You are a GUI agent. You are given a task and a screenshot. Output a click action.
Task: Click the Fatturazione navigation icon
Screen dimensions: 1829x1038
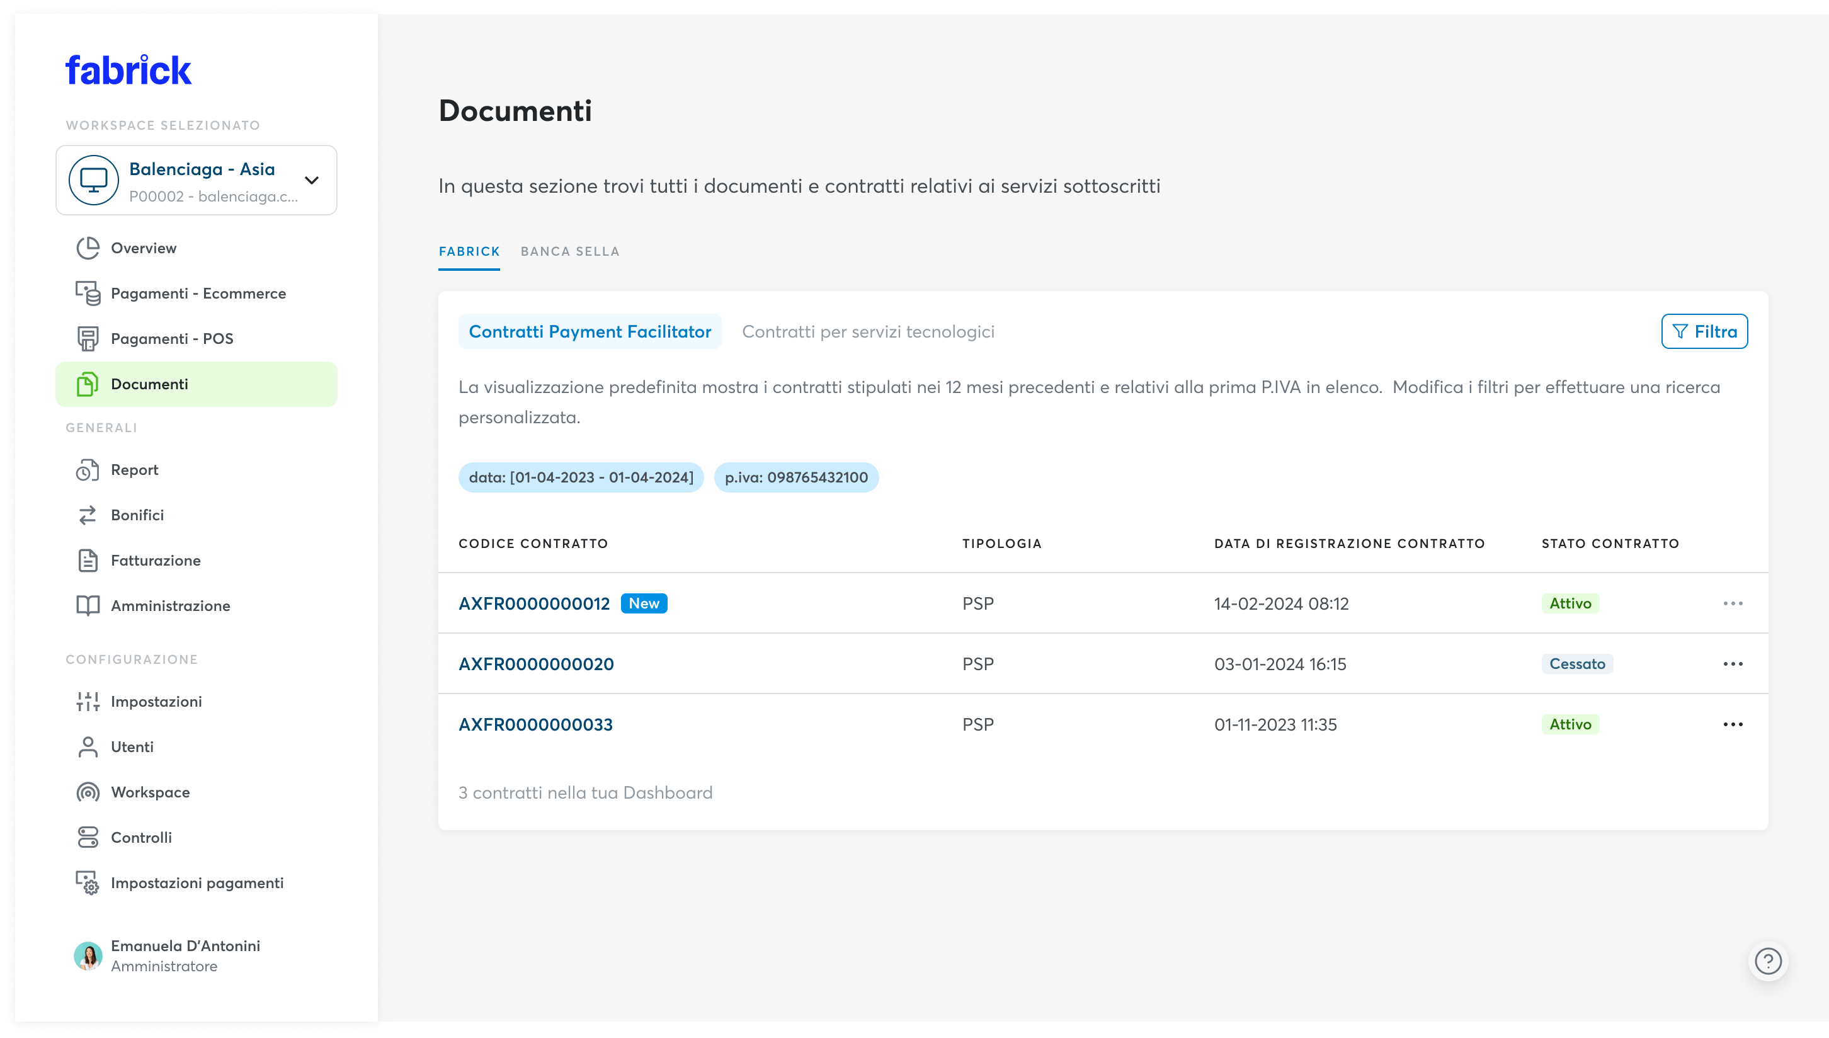click(88, 561)
